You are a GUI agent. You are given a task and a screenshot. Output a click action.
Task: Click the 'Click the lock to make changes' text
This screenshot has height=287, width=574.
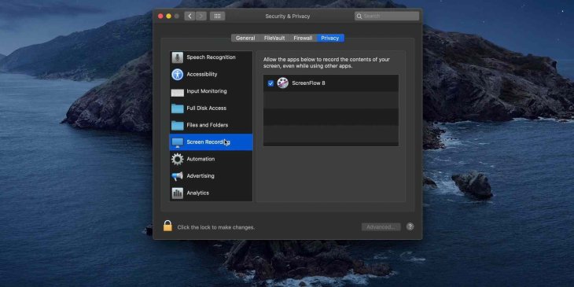[216, 227]
